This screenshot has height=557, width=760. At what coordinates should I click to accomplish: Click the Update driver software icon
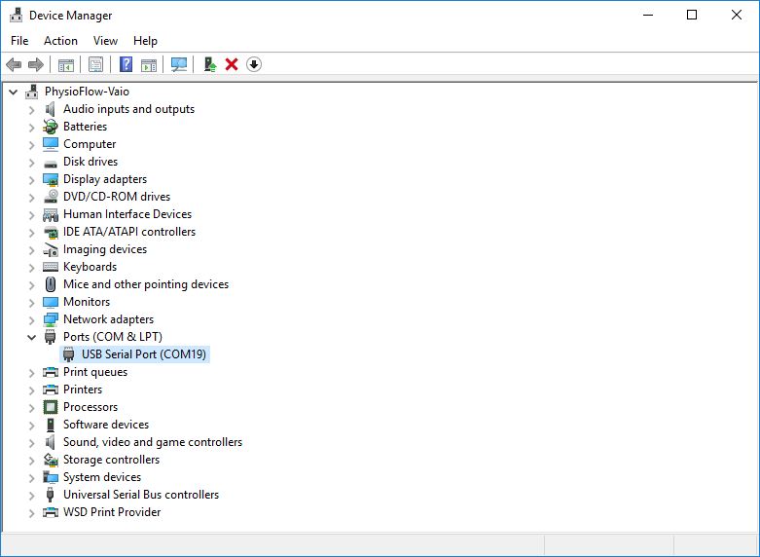[209, 64]
